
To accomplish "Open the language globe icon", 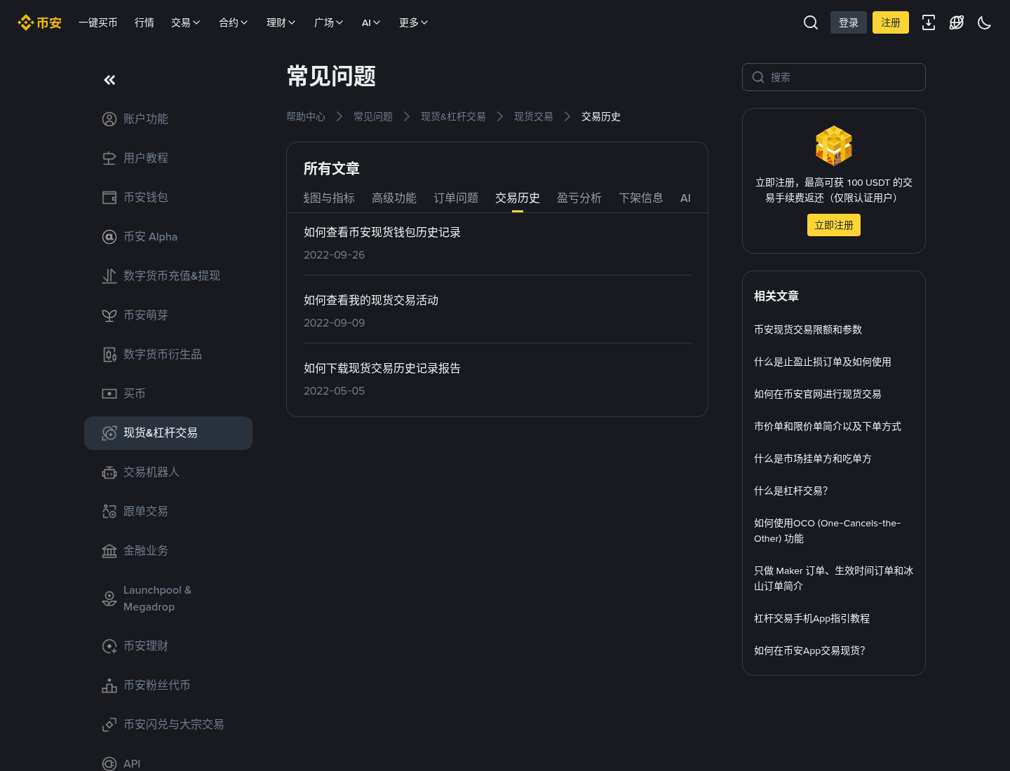I will [x=957, y=22].
